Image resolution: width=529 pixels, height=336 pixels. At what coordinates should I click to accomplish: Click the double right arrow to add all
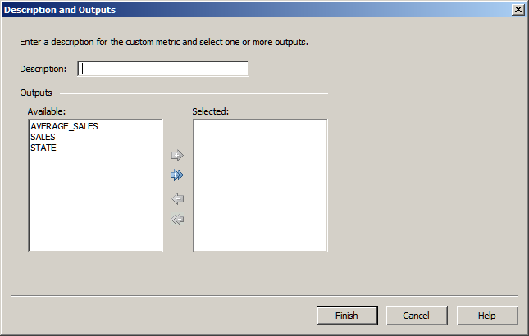[x=177, y=175]
